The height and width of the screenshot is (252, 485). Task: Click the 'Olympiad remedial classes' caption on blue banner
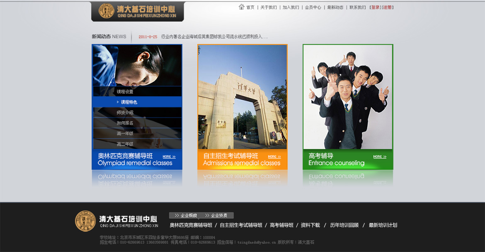pos(135,163)
